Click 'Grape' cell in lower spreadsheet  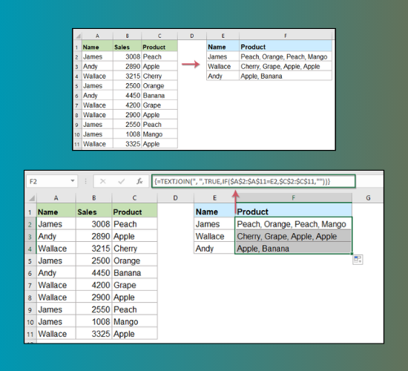click(x=134, y=285)
